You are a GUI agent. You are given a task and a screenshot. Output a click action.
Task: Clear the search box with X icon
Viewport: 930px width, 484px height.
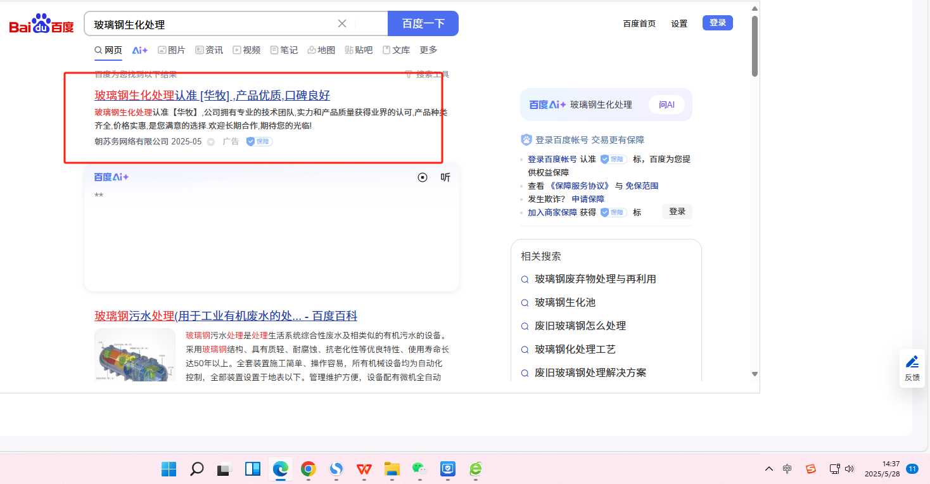pos(342,23)
